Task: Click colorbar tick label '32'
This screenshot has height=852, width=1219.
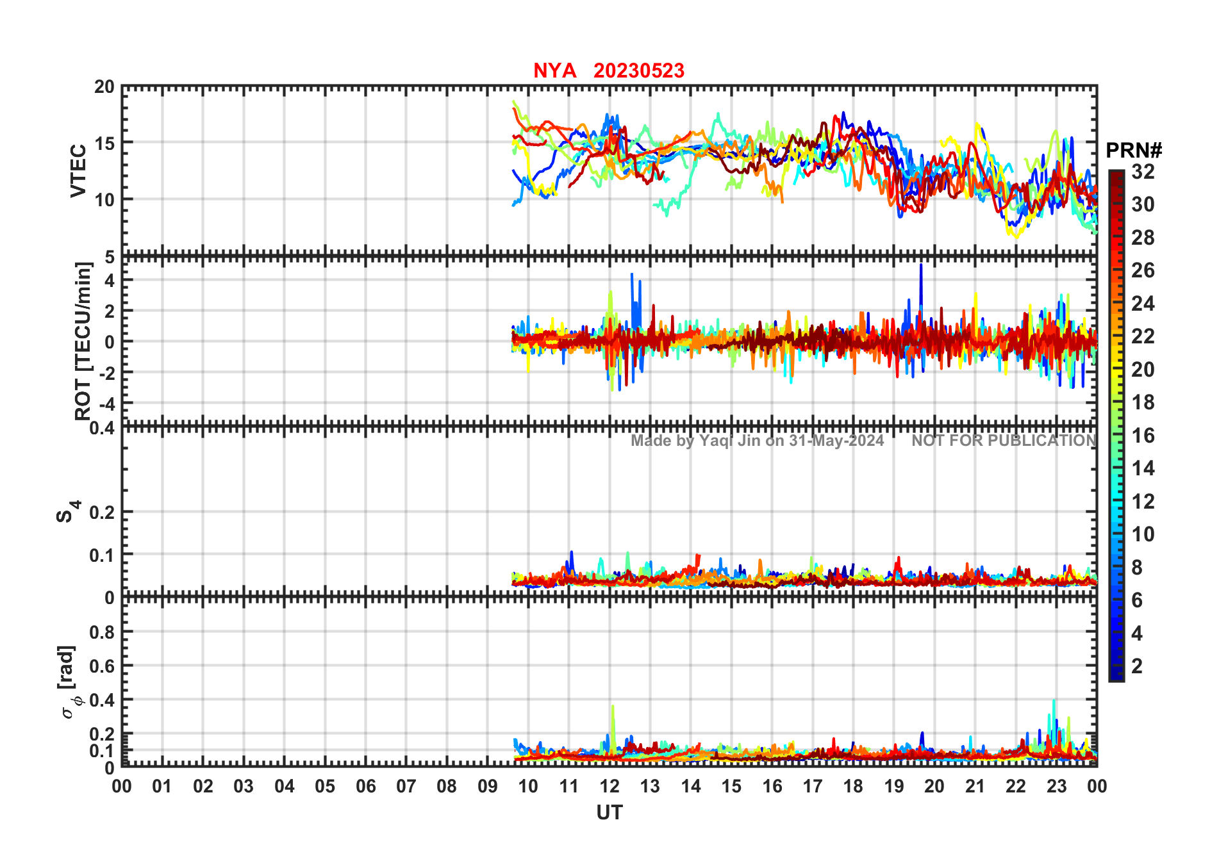Action: (x=1143, y=171)
